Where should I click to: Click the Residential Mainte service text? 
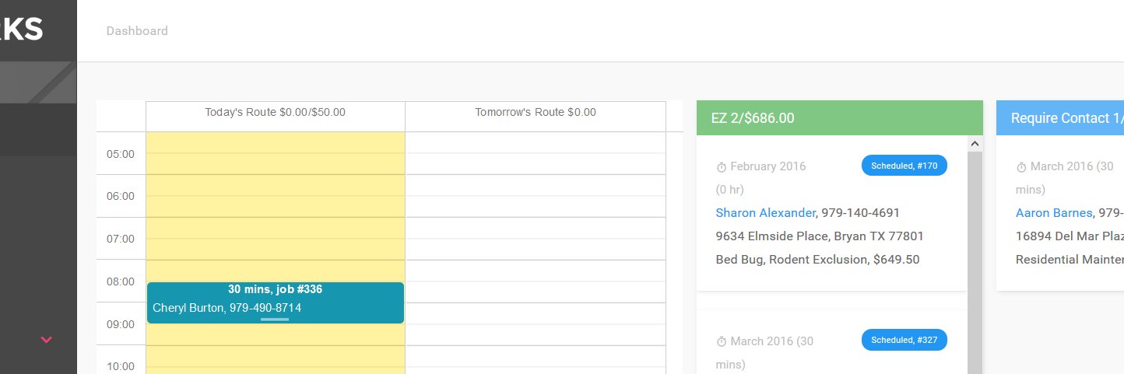click(x=1070, y=259)
